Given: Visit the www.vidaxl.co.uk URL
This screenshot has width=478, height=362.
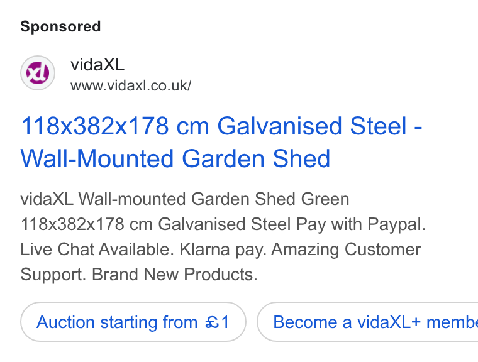Looking at the screenshot, I should (131, 85).
